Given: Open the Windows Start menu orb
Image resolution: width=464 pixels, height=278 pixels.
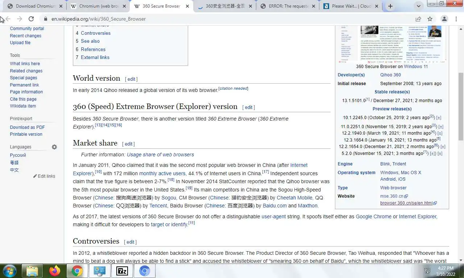Looking at the screenshot, I should pyautogui.click(x=9, y=271).
